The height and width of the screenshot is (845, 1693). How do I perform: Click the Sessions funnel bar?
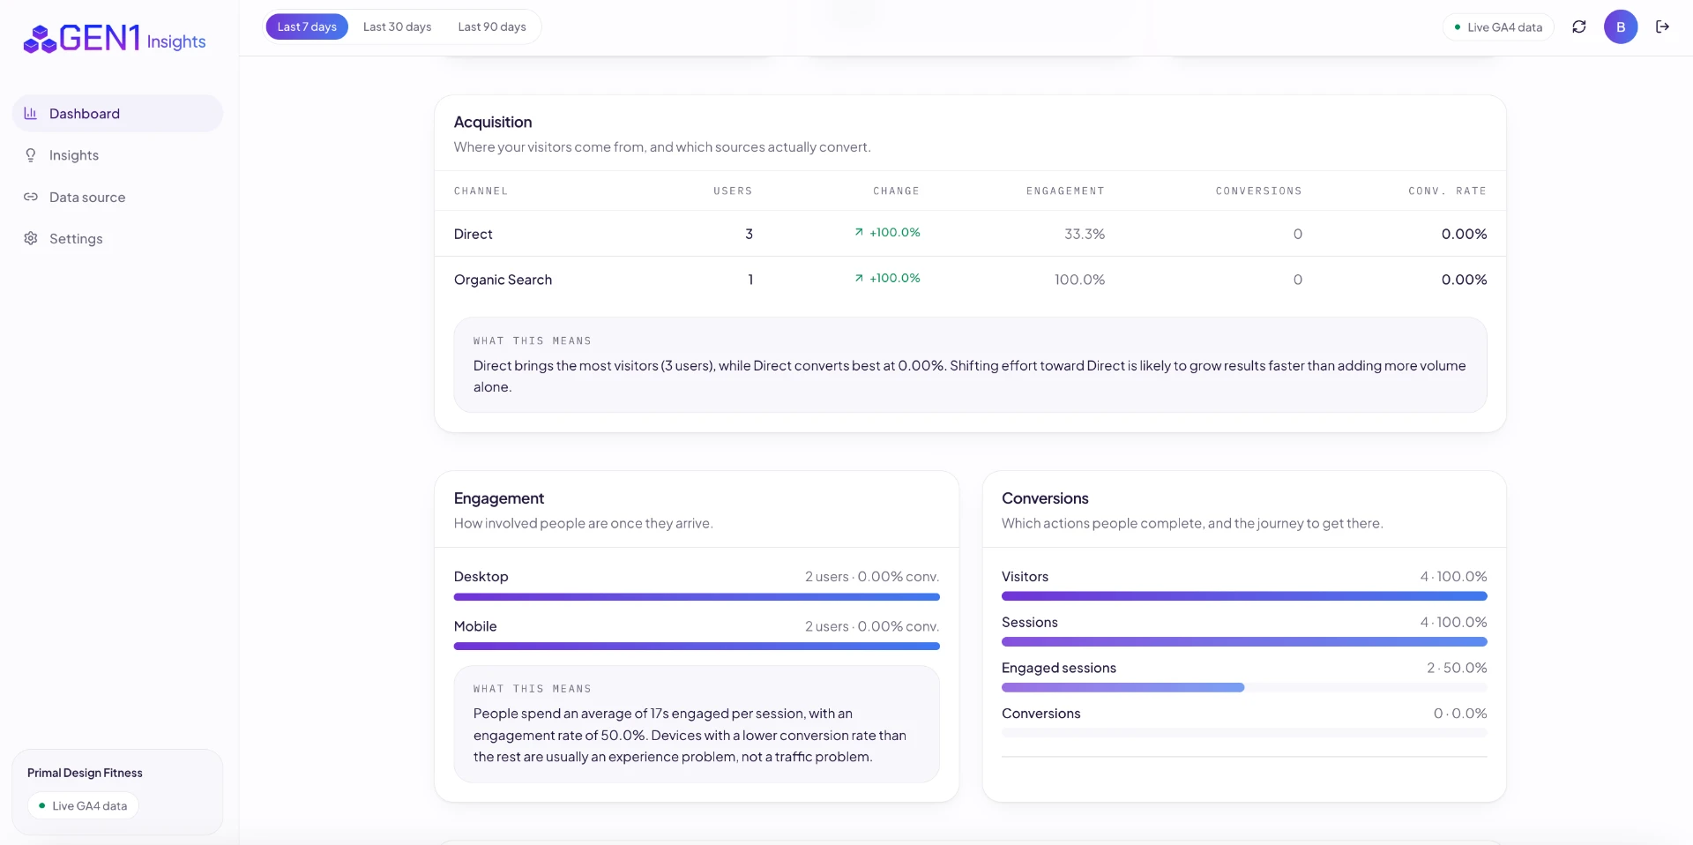pyautogui.click(x=1244, y=642)
